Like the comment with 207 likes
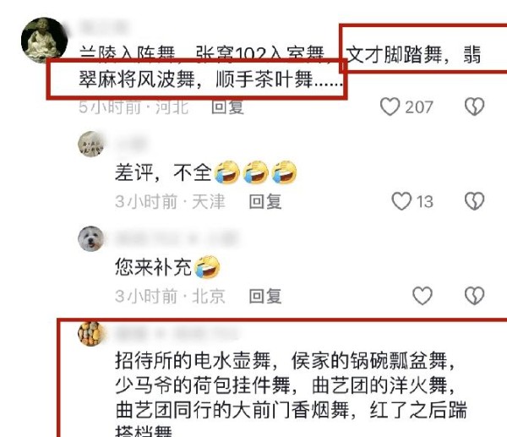Screen dimensions: 507x437 pos(390,107)
